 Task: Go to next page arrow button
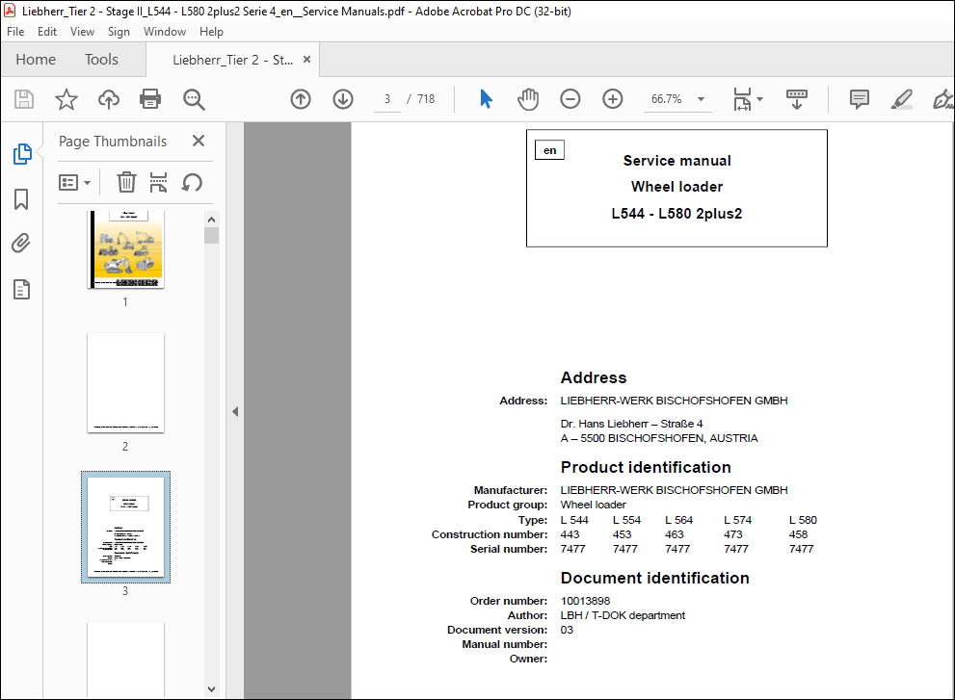tap(343, 98)
